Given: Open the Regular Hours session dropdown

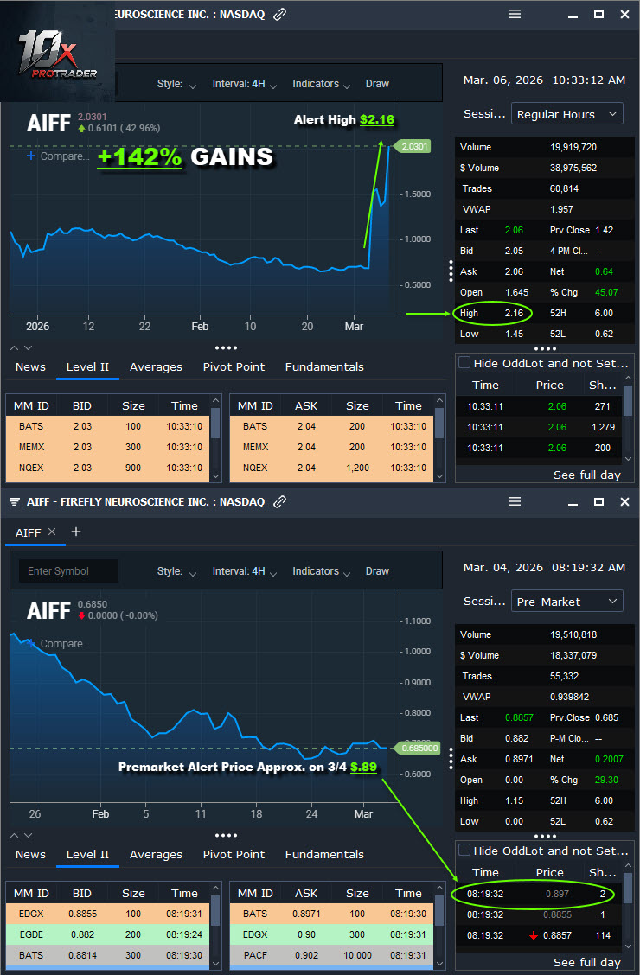Looking at the screenshot, I should (567, 114).
